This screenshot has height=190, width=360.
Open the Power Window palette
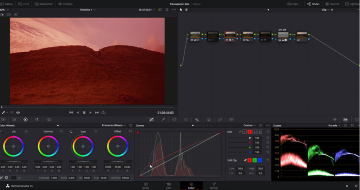click(174, 119)
